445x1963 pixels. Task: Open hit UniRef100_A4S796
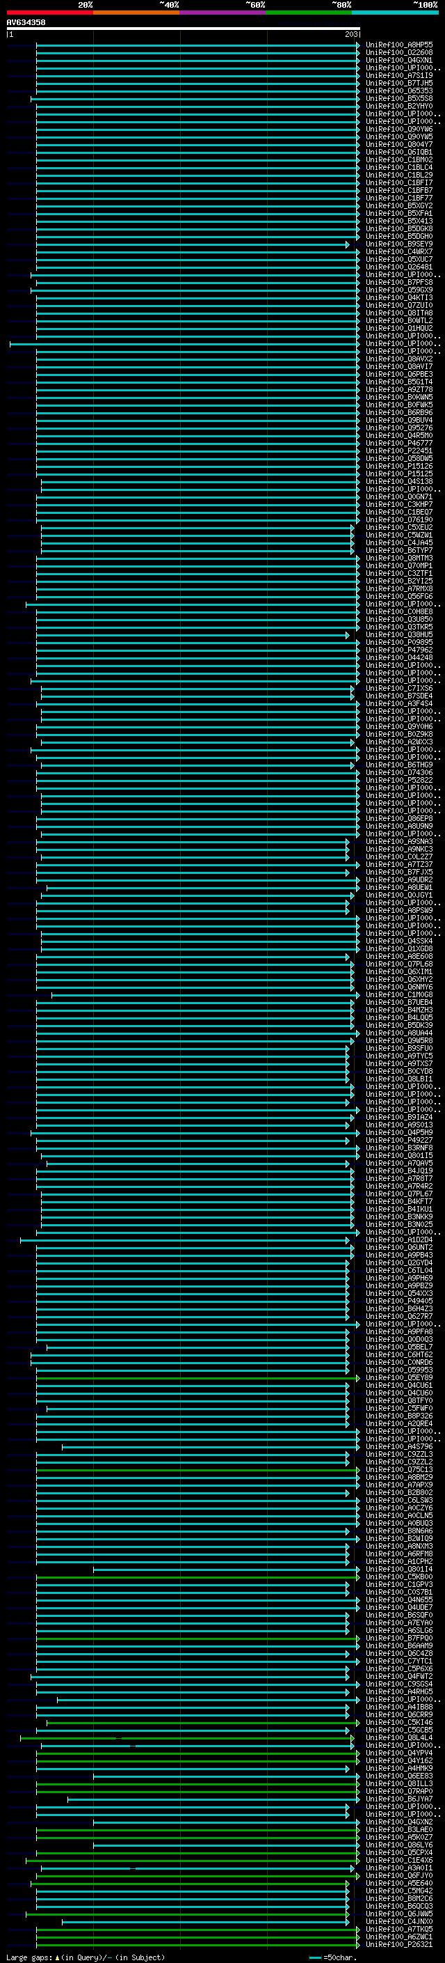[399, 1447]
